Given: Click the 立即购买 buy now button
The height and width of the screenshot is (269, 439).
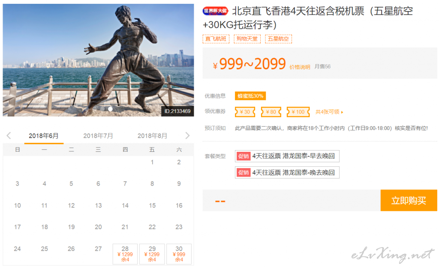Looking at the screenshot, I should tap(409, 201).
